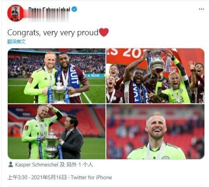Click the tagged people person icon
Image resolution: width=209 pixels, height=187 pixels.
point(11,164)
